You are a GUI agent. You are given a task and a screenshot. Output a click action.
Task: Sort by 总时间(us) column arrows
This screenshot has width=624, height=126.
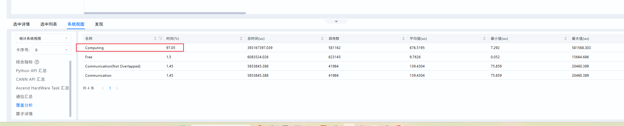322,39
